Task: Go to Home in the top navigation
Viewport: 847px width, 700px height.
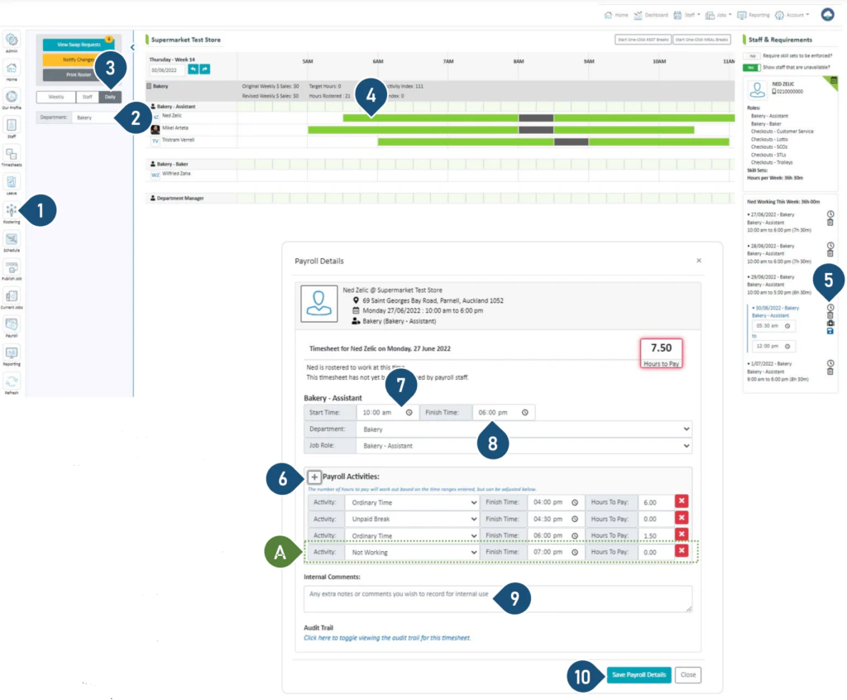Action: coord(616,15)
